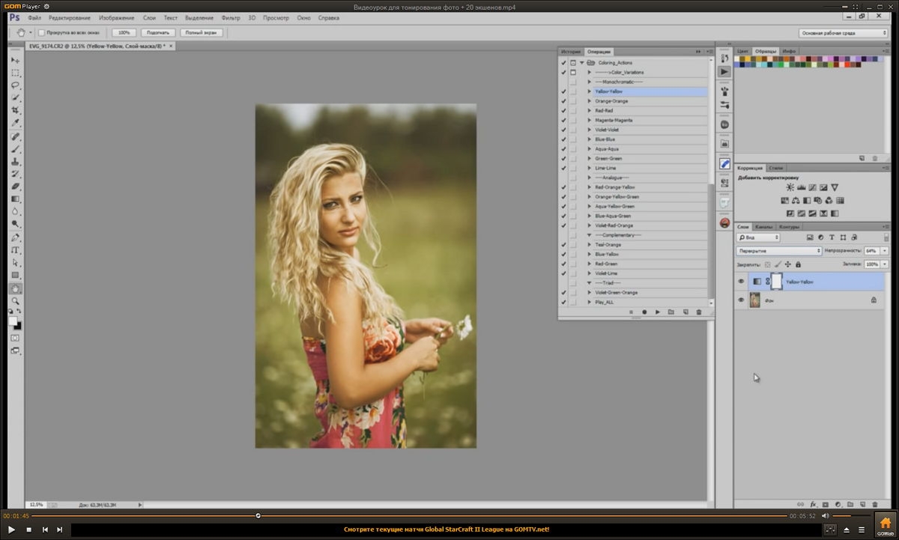Add Levels adjustment icon
Viewport: 899px width, 540px height.
[x=801, y=187]
